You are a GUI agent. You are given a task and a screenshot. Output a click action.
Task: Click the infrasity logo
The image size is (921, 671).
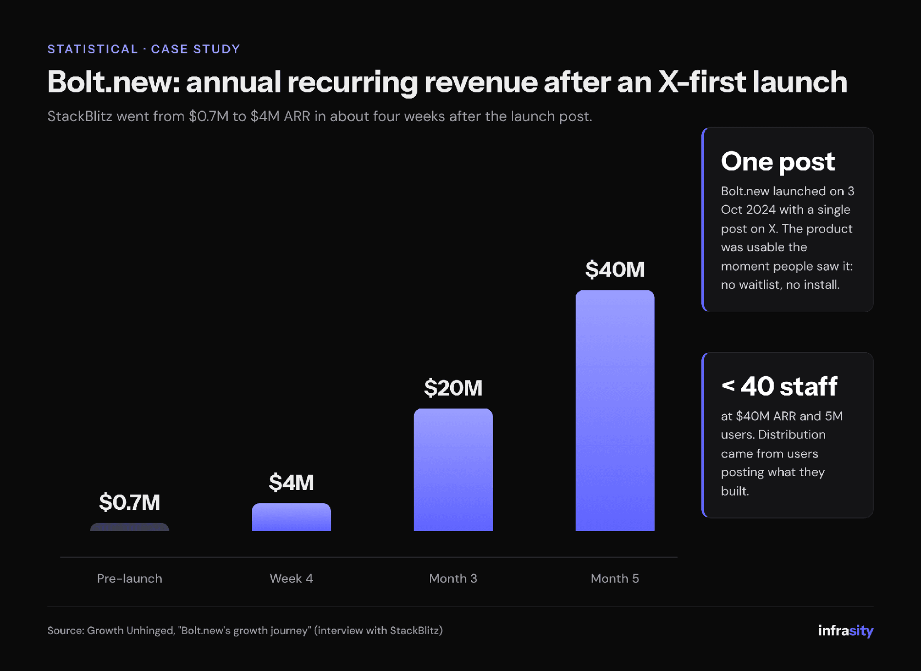click(x=845, y=630)
